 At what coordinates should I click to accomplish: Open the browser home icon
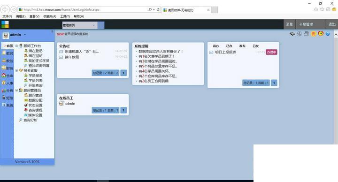tap(316, 9)
